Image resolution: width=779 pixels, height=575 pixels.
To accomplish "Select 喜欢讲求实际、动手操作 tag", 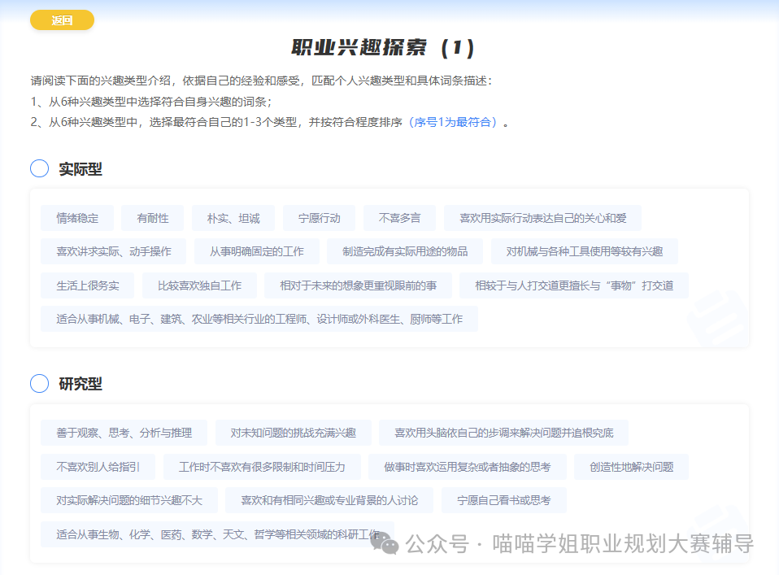I will click(114, 251).
